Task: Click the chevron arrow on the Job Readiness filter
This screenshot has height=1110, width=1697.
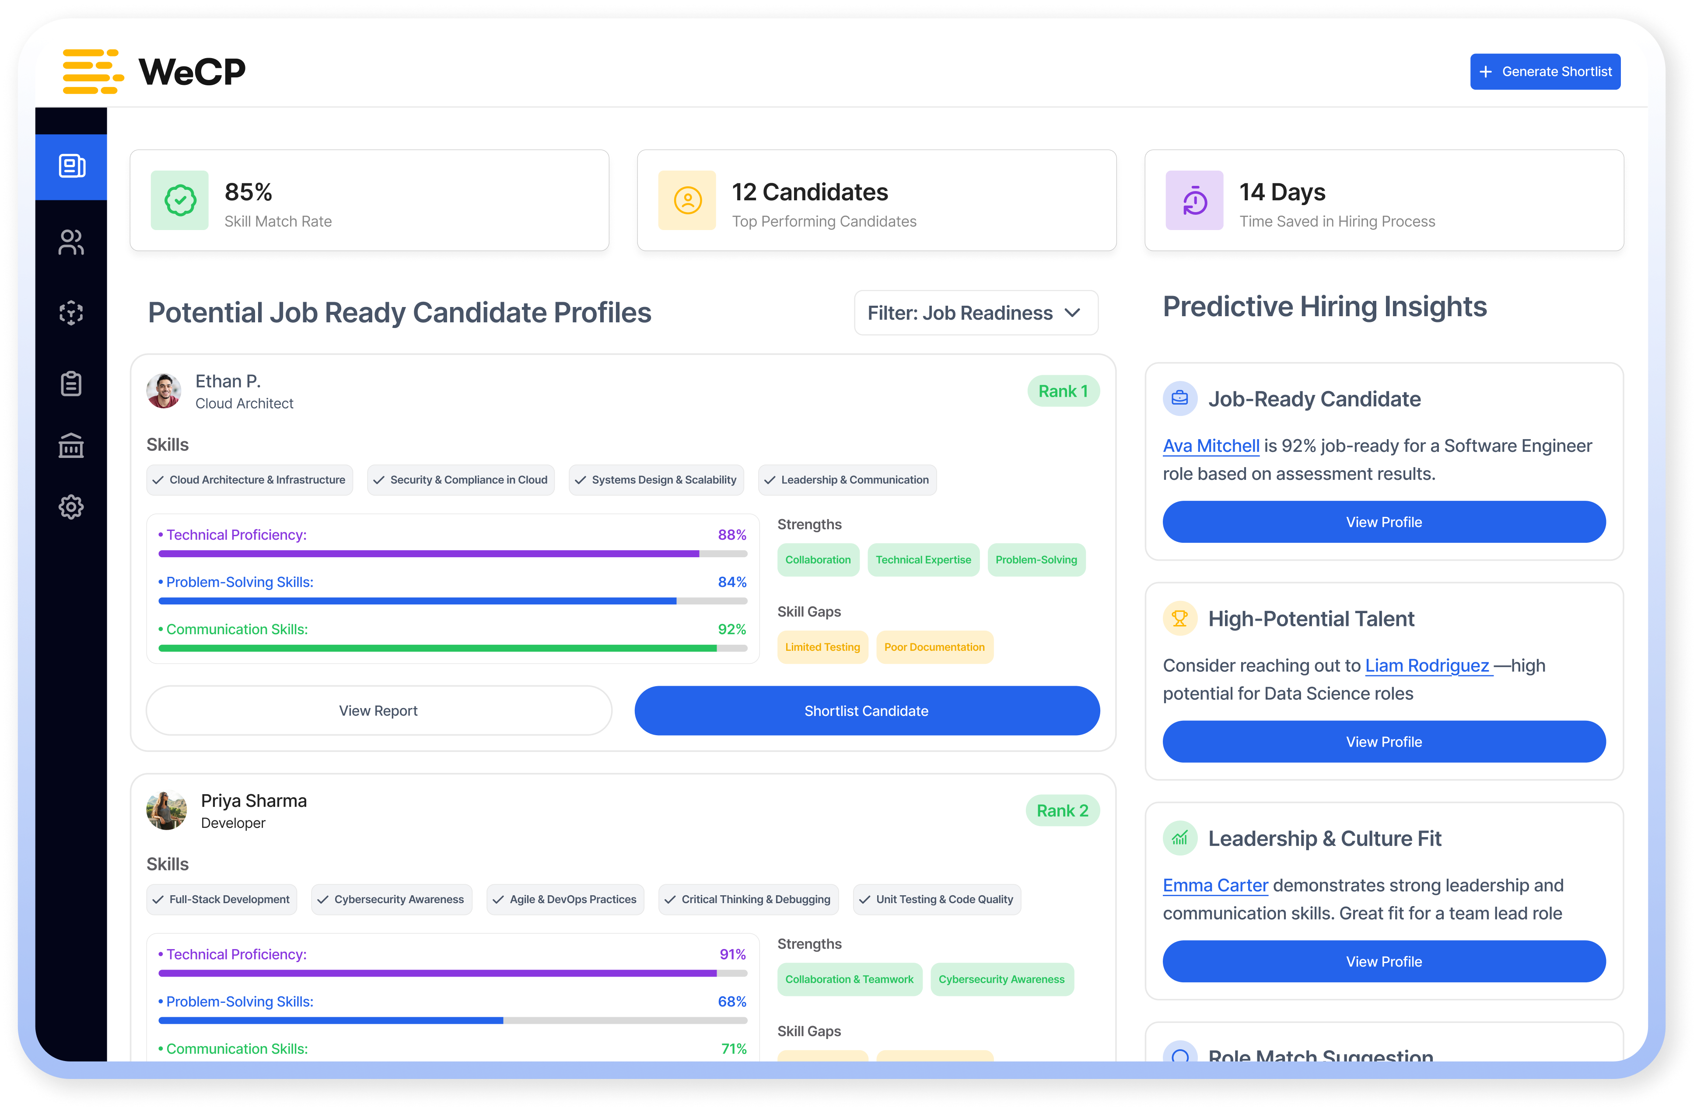Action: 1072,312
